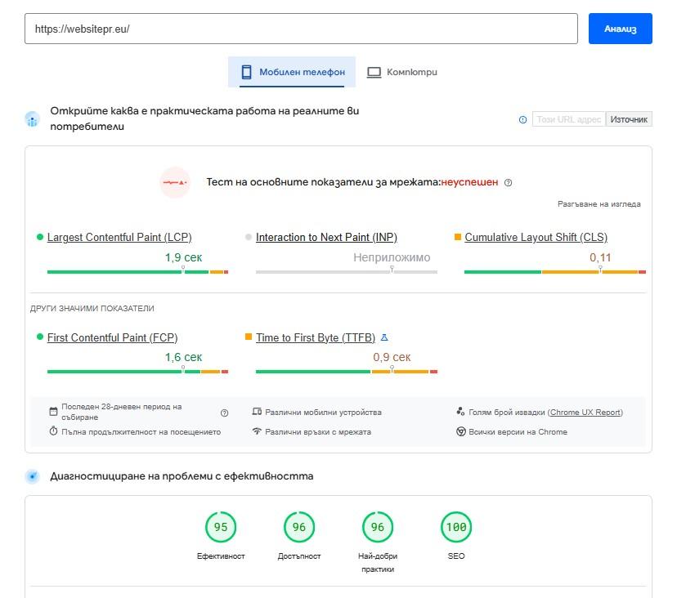Screen dimensions: 677x598
Task: Click the ДРУГИ ЗНАЧИМИ ПОКАЗАТЕЛИ heading
Action: click(92, 309)
